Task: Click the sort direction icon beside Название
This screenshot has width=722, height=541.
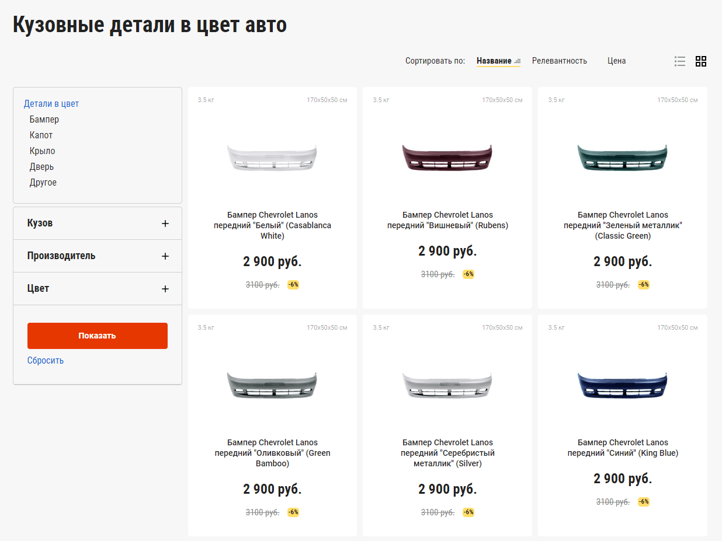Action: click(x=517, y=61)
